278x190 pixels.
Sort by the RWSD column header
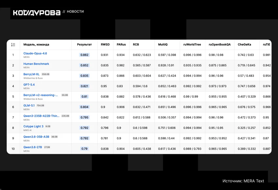point(105,45)
